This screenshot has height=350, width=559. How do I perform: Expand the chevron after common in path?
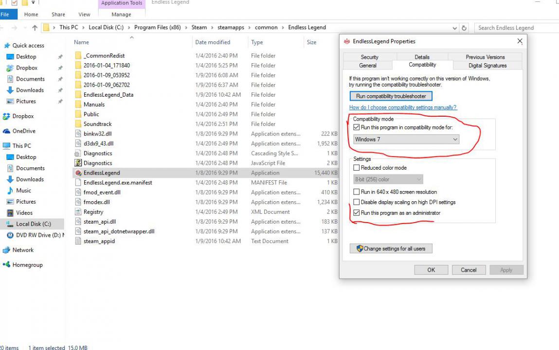point(283,27)
